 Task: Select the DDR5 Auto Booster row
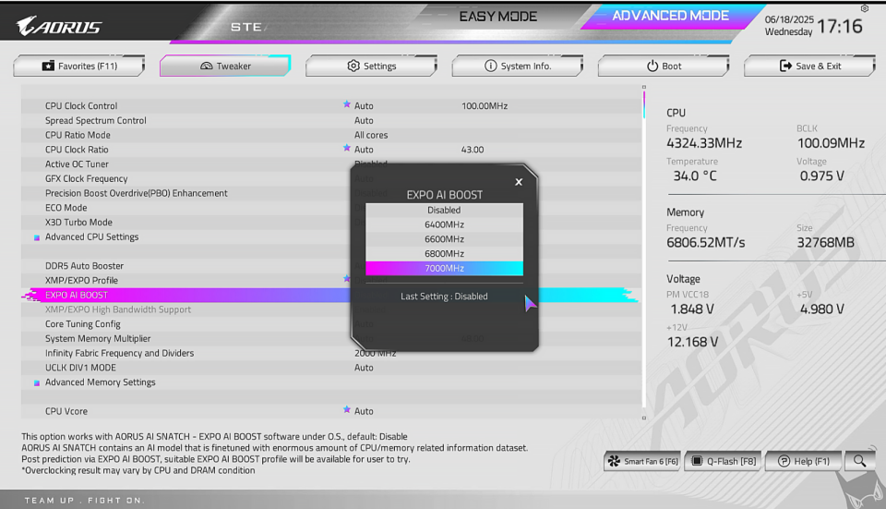331,266
